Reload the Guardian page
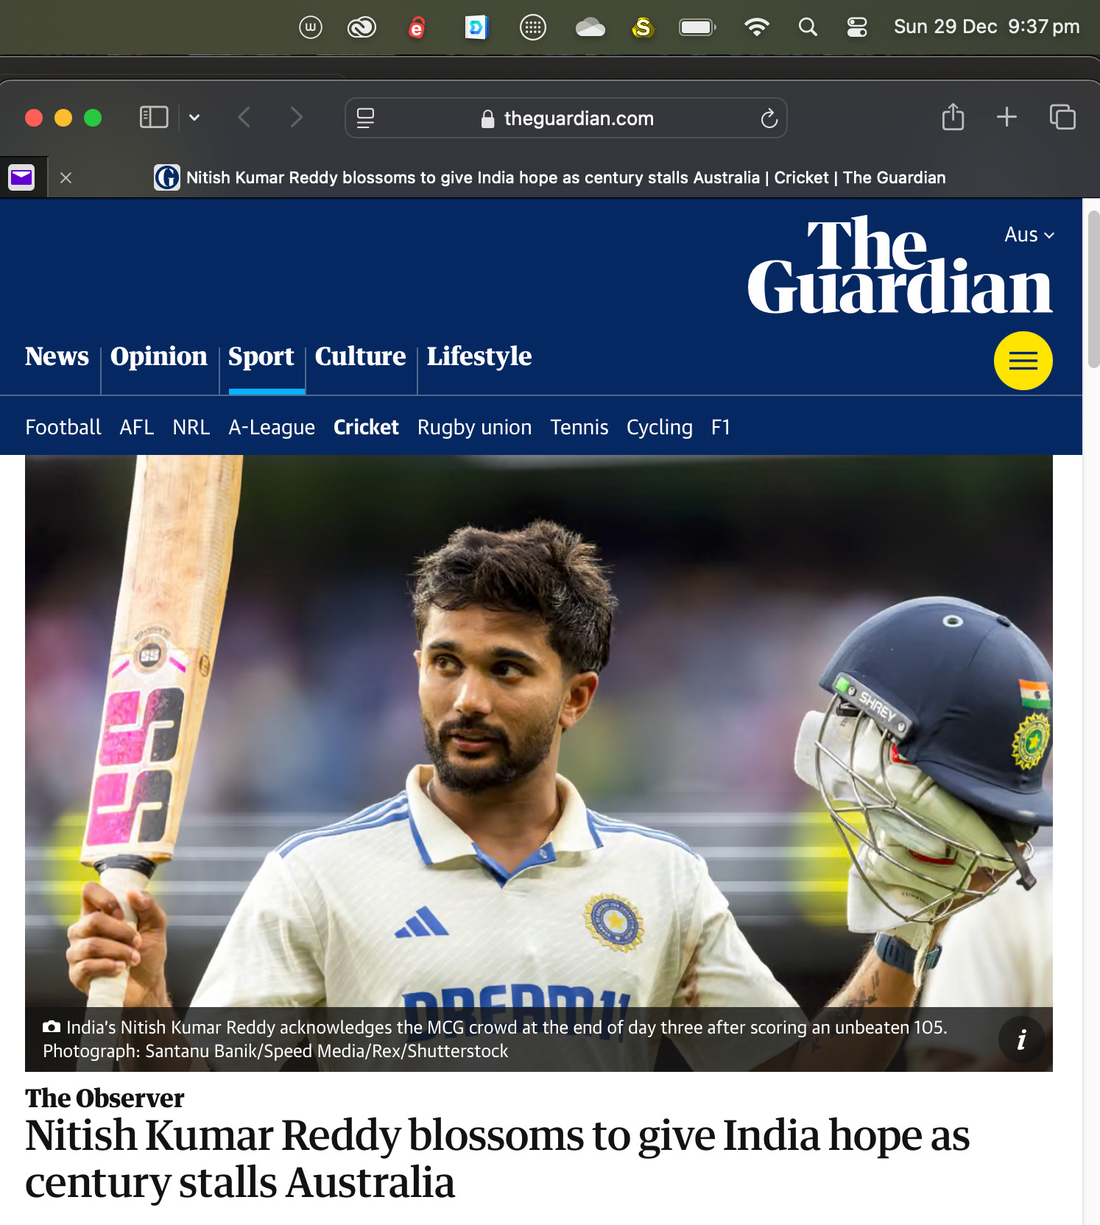 pos(769,119)
